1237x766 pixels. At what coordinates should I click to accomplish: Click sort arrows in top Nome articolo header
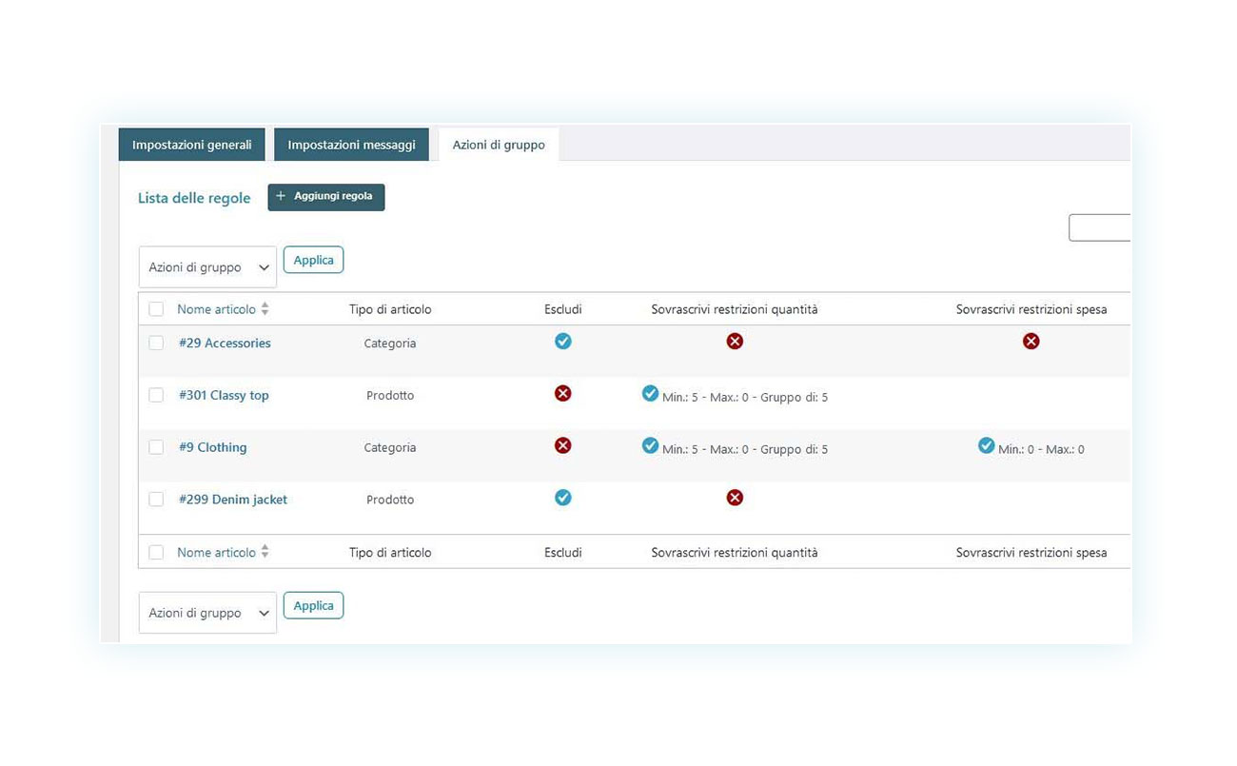coord(265,309)
